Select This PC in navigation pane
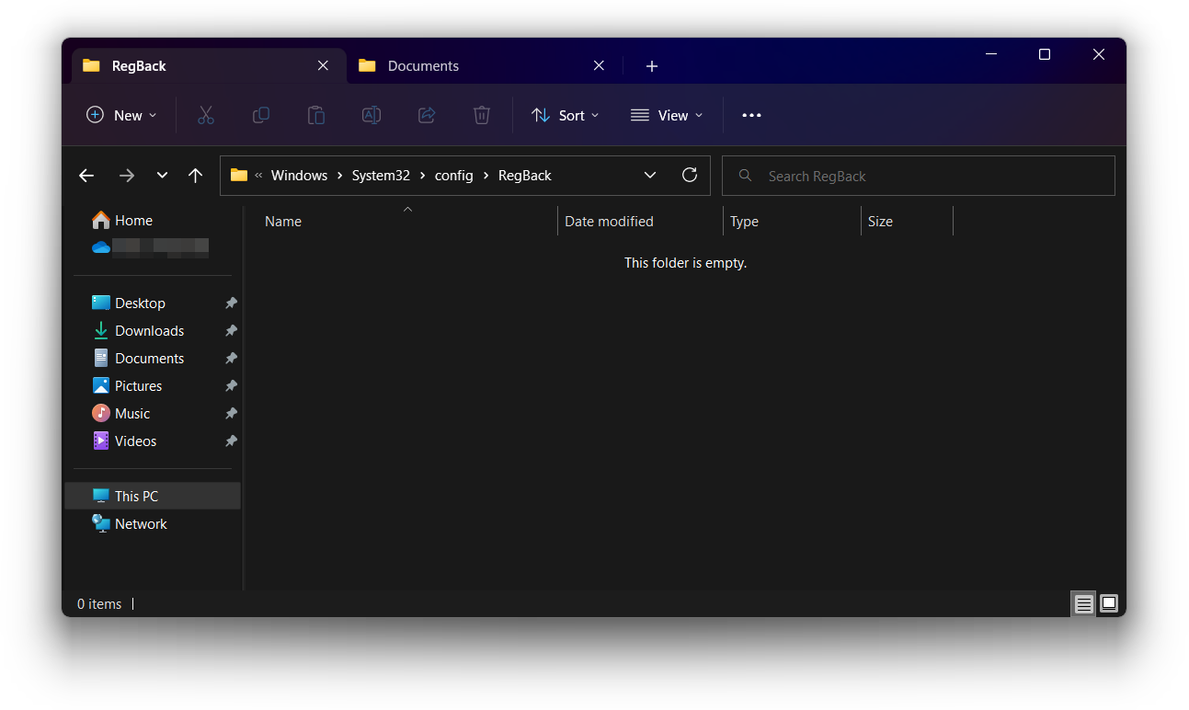The height and width of the screenshot is (710, 1189). [153, 496]
